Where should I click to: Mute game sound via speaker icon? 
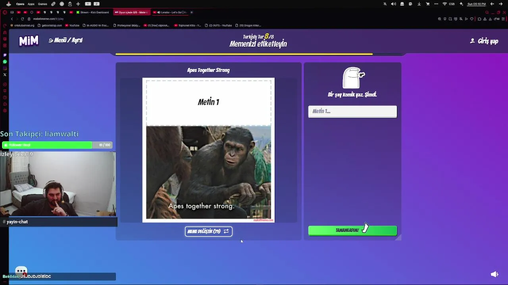click(495, 274)
